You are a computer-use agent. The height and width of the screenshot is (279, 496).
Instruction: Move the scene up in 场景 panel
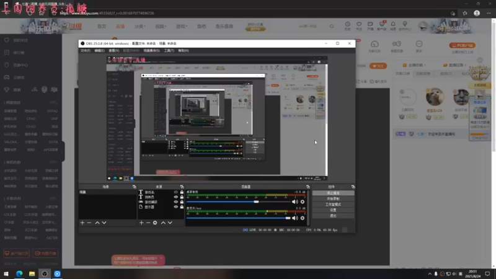click(97, 223)
